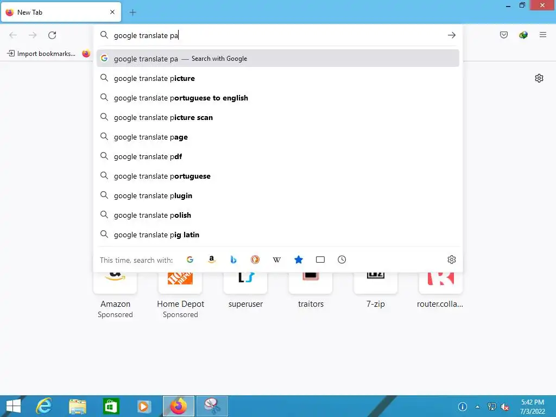
Task: Open the Firefox hamburger menu
Action: pyautogui.click(x=542, y=35)
